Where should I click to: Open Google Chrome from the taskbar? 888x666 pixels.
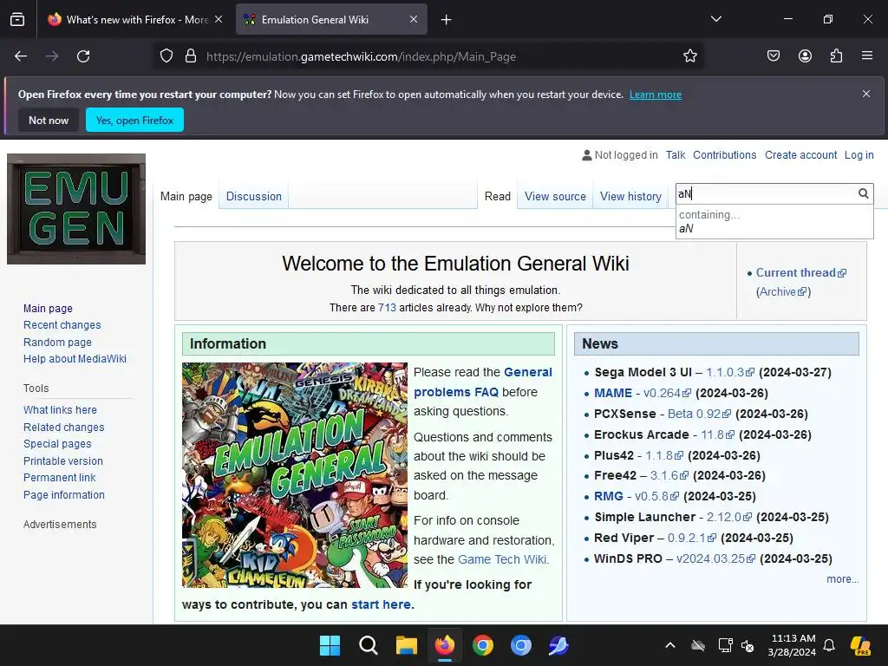tap(482, 645)
